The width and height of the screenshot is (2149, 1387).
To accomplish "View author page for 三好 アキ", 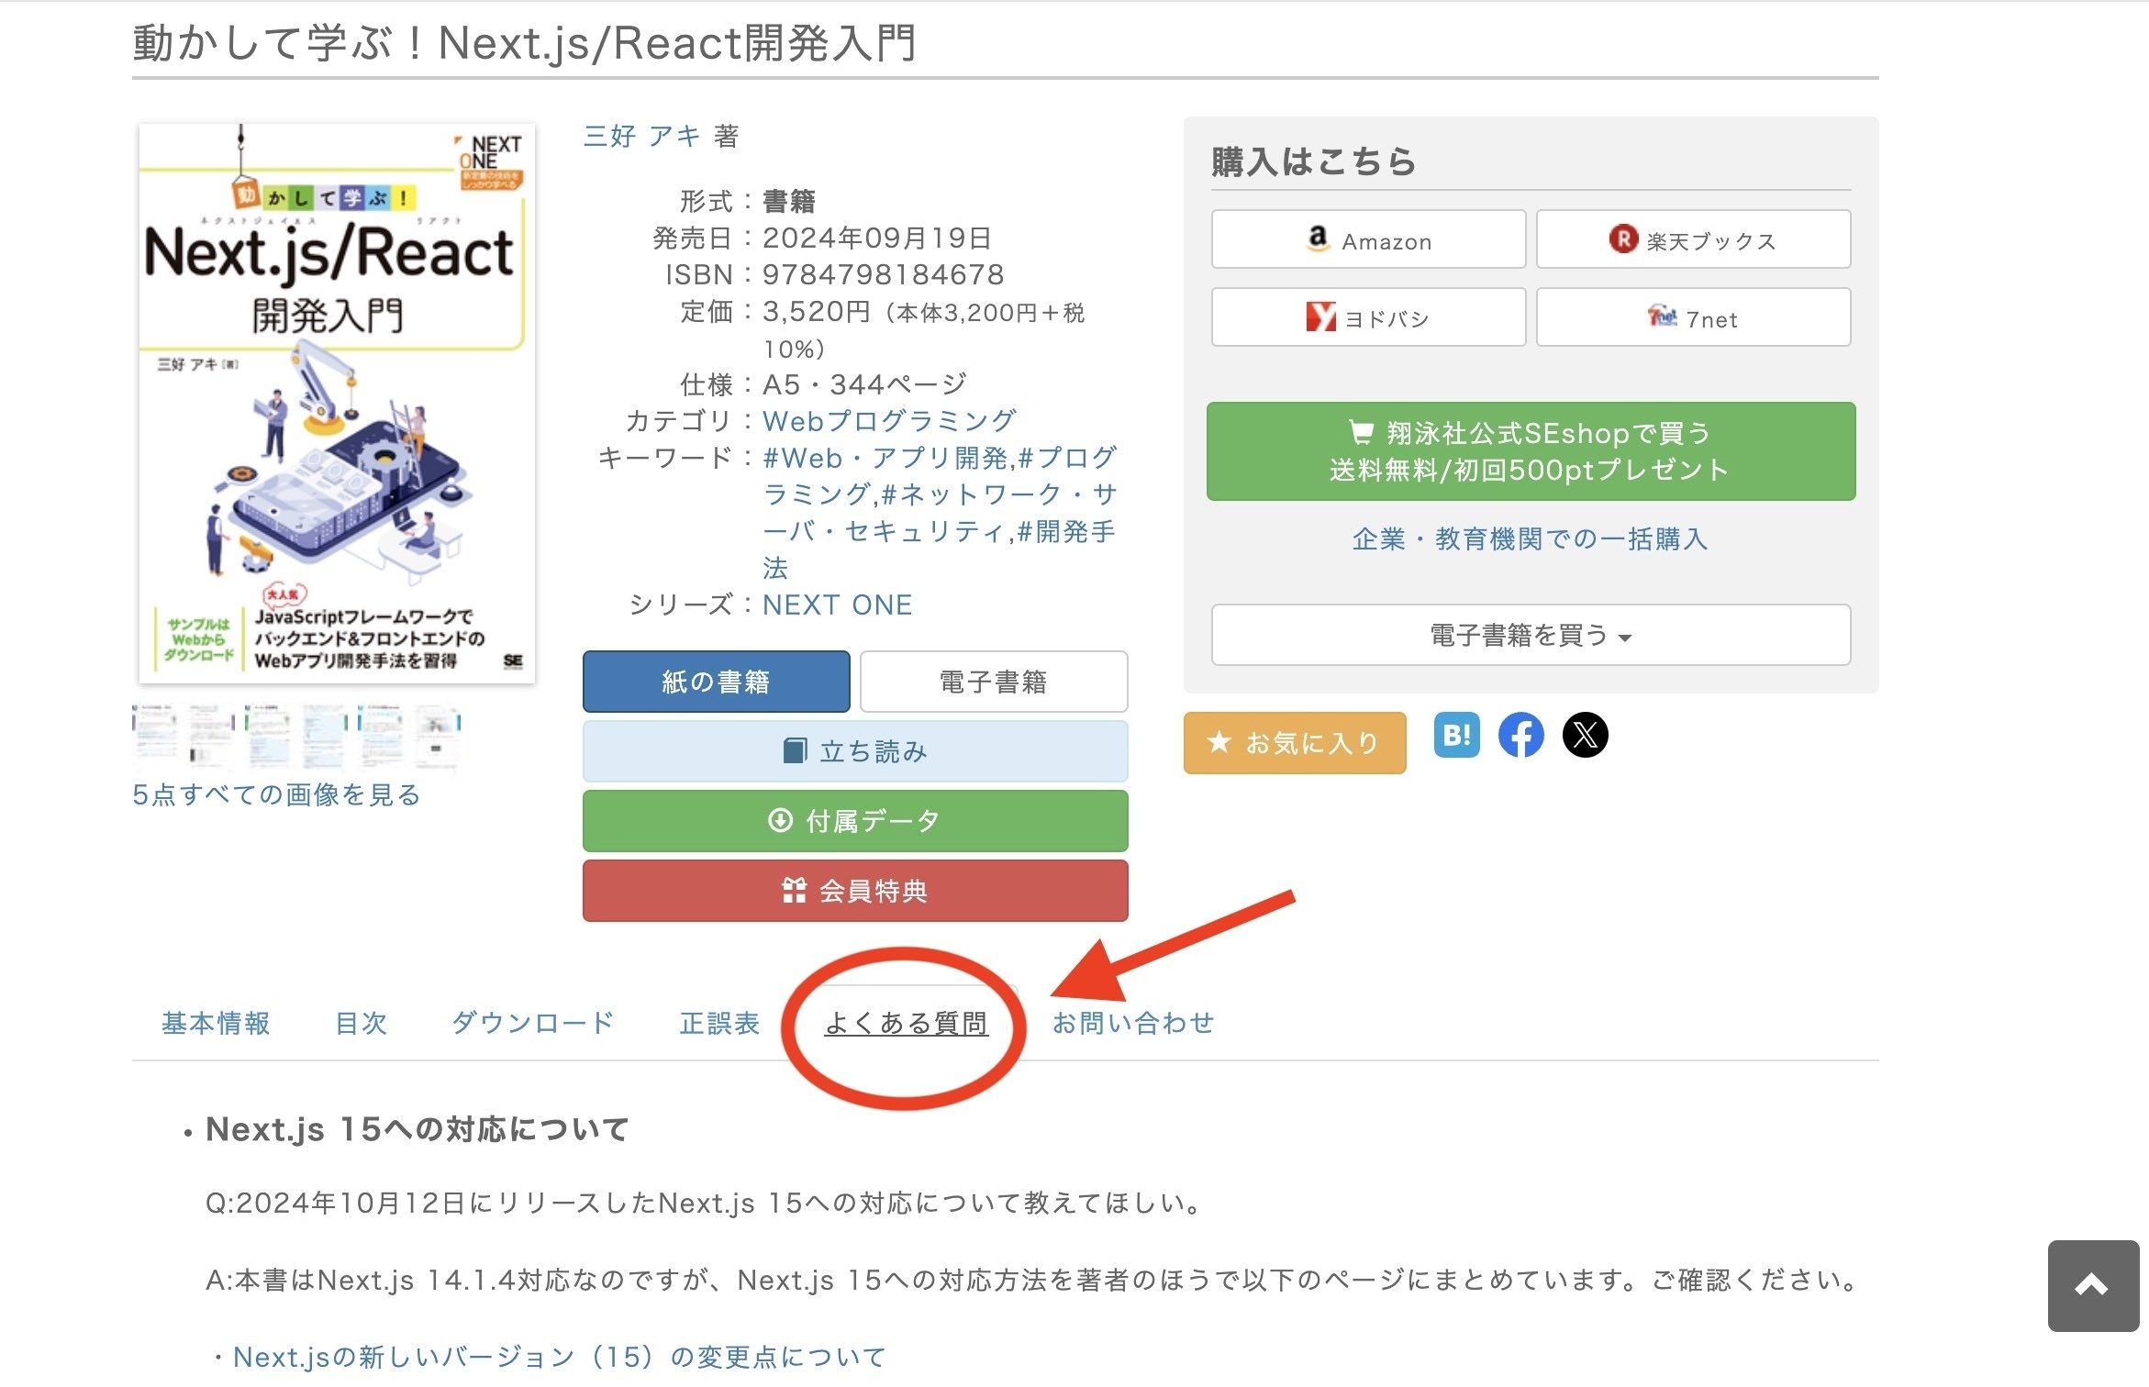I will pos(642,135).
